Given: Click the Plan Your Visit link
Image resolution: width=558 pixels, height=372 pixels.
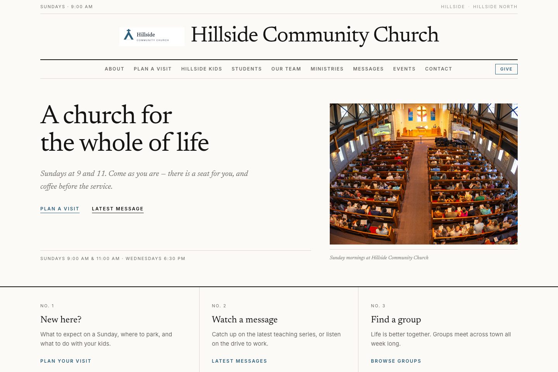Looking at the screenshot, I should point(66,361).
